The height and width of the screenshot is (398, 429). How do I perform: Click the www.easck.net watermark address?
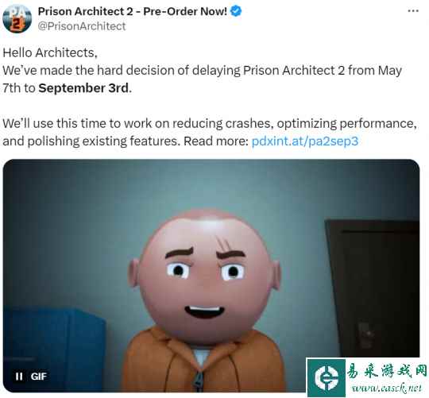coord(387,388)
